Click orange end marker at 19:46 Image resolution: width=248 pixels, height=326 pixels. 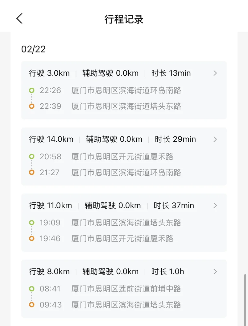(x=31, y=238)
